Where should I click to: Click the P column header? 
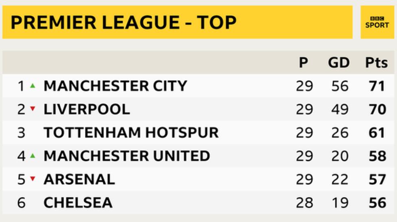pyautogui.click(x=303, y=63)
